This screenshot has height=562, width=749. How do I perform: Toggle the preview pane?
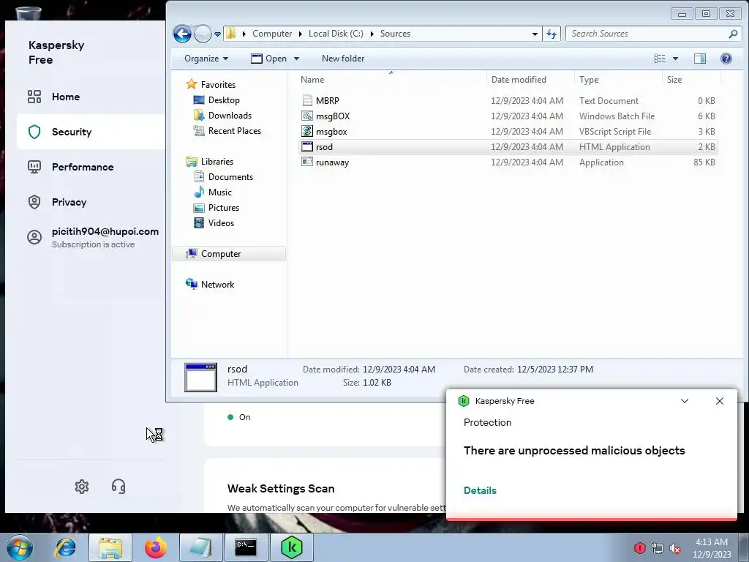[700, 59]
